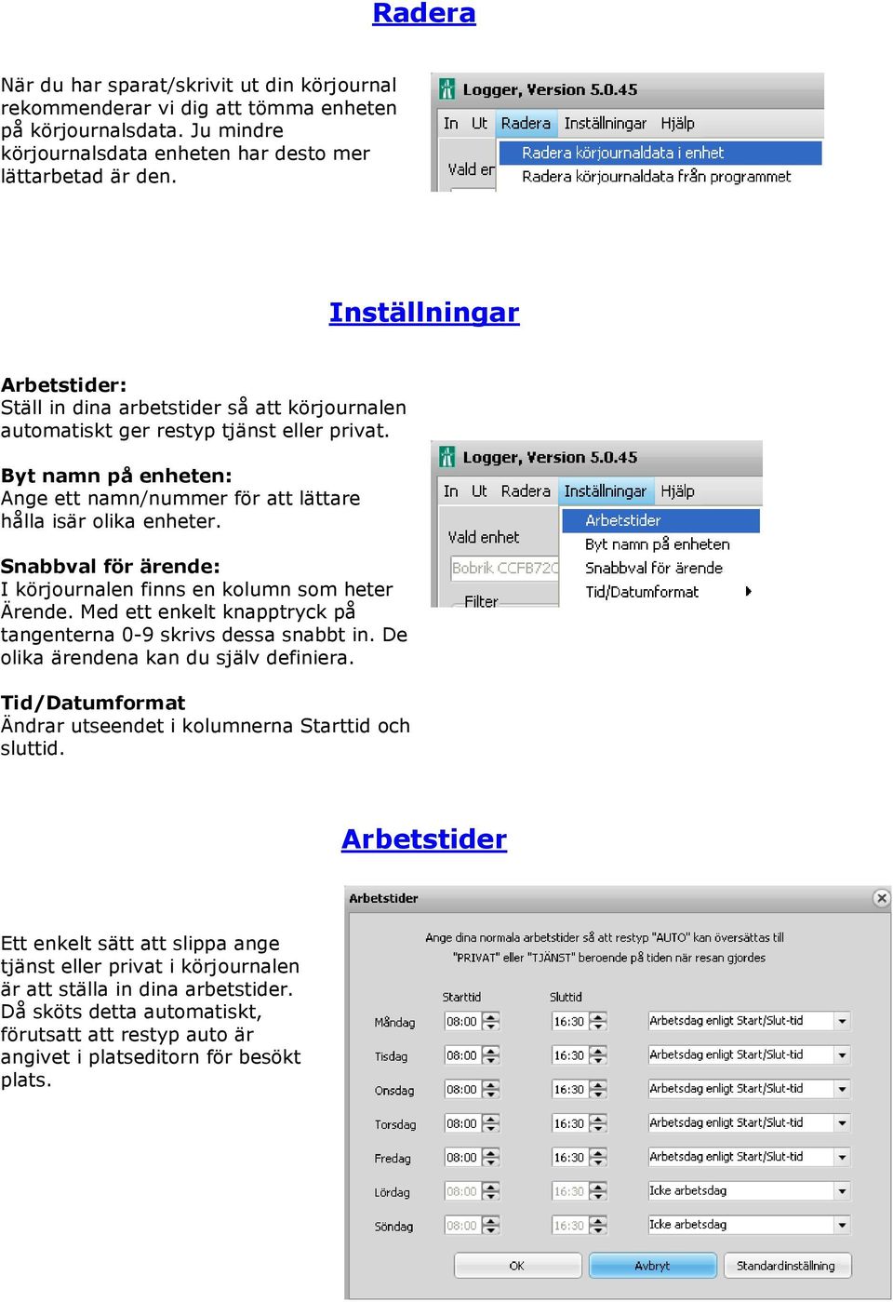Click Logger app icon in Inställningar screenshot title bar
893x1302 pixels.
click(447, 457)
